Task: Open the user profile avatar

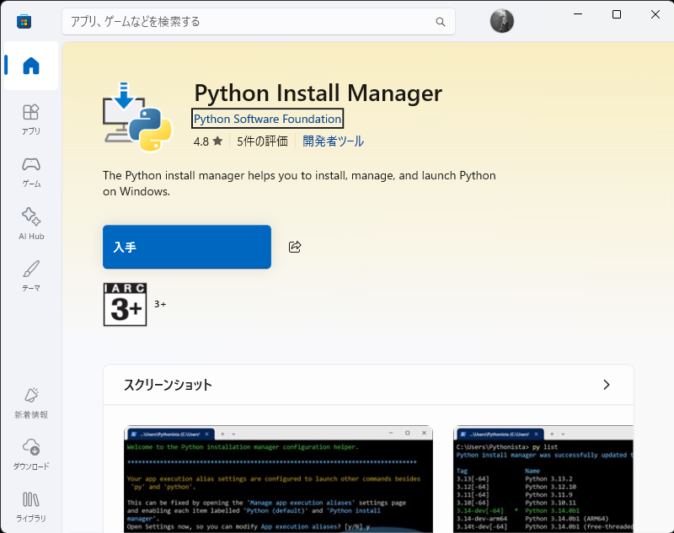Action: click(x=501, y=21)
